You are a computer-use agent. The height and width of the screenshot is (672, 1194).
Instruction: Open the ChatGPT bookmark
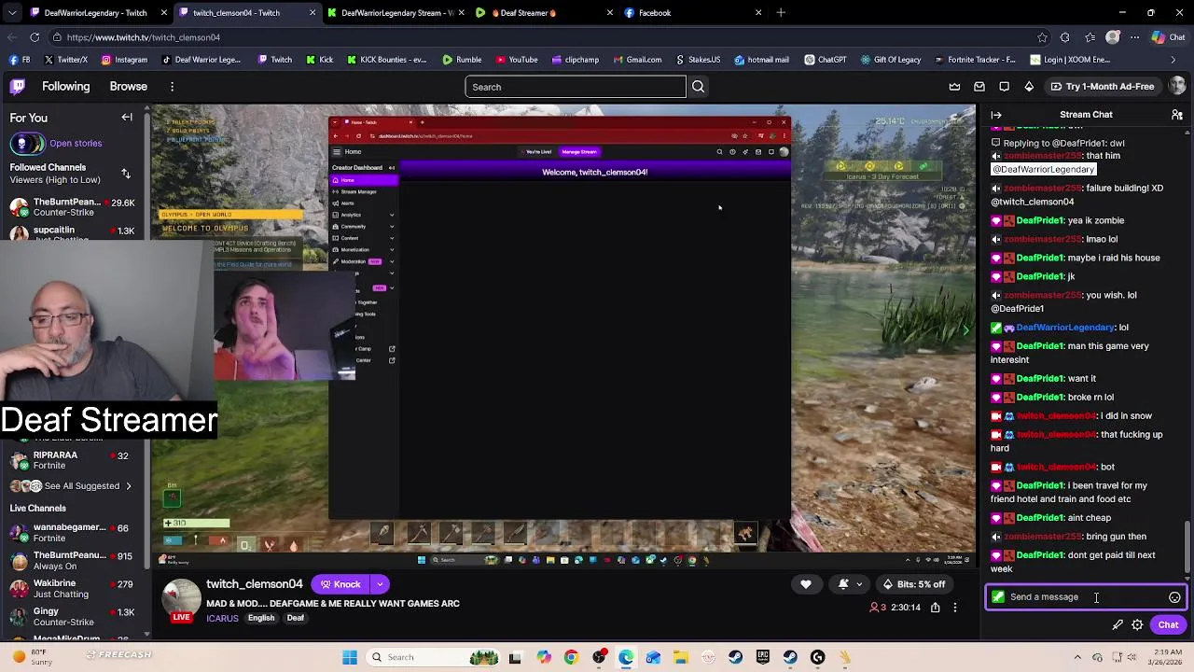click(825, 60)
